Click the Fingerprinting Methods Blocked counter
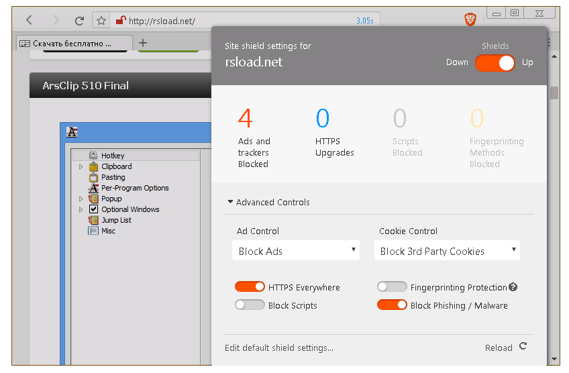569x373 pixels. (x=497, y=138)
